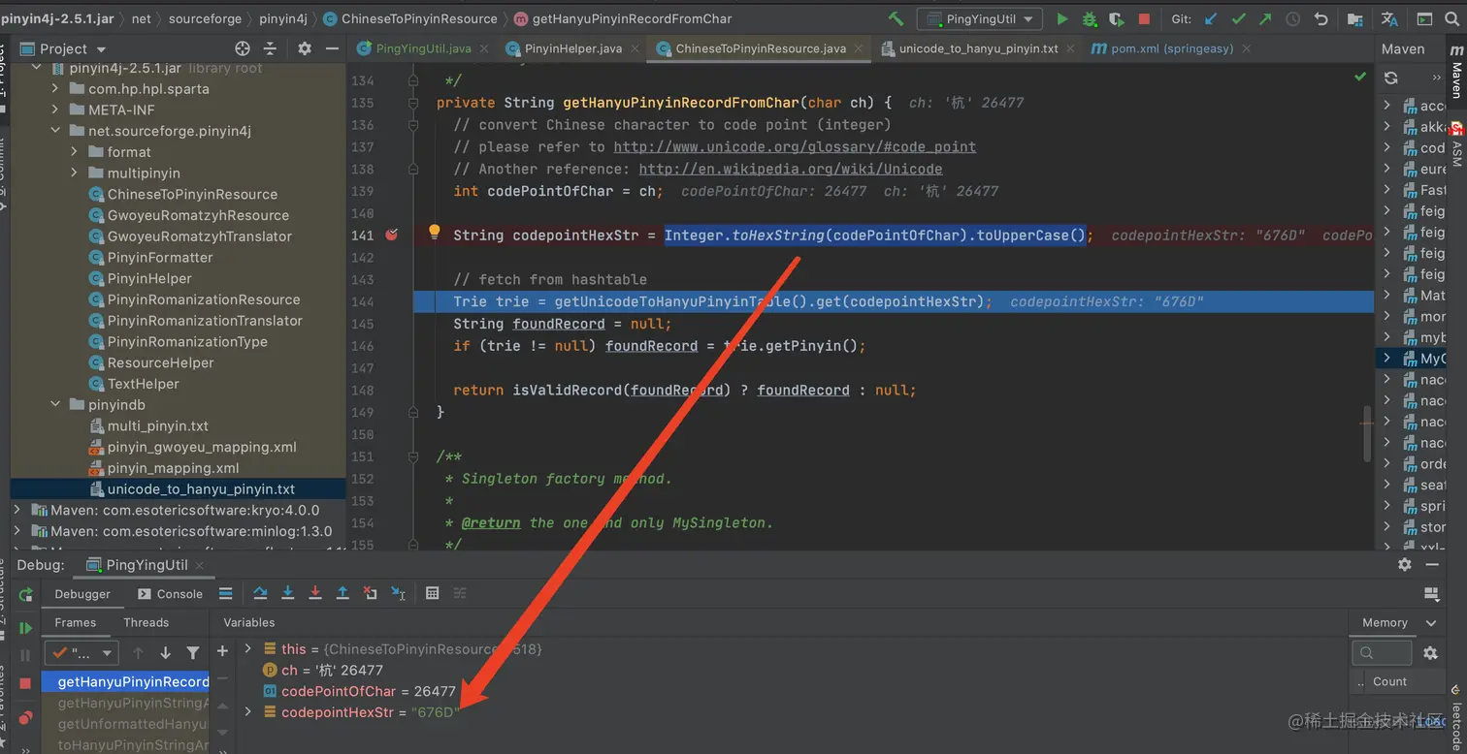Expand the multipinyin folder
Viewport: 1467px width, 754px height.
[75, 173]
